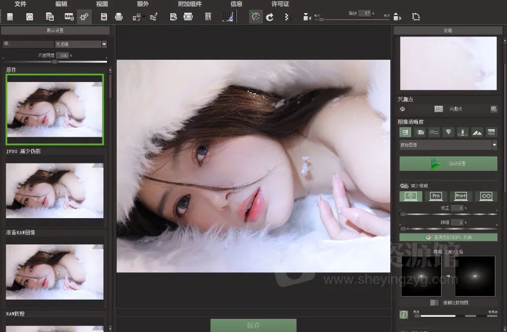Toggle the 高清色彩保护 color protection option
Image resolution: width=507 pixels, height=332 pixels.
pyautogui.click(x=448, y=237)
